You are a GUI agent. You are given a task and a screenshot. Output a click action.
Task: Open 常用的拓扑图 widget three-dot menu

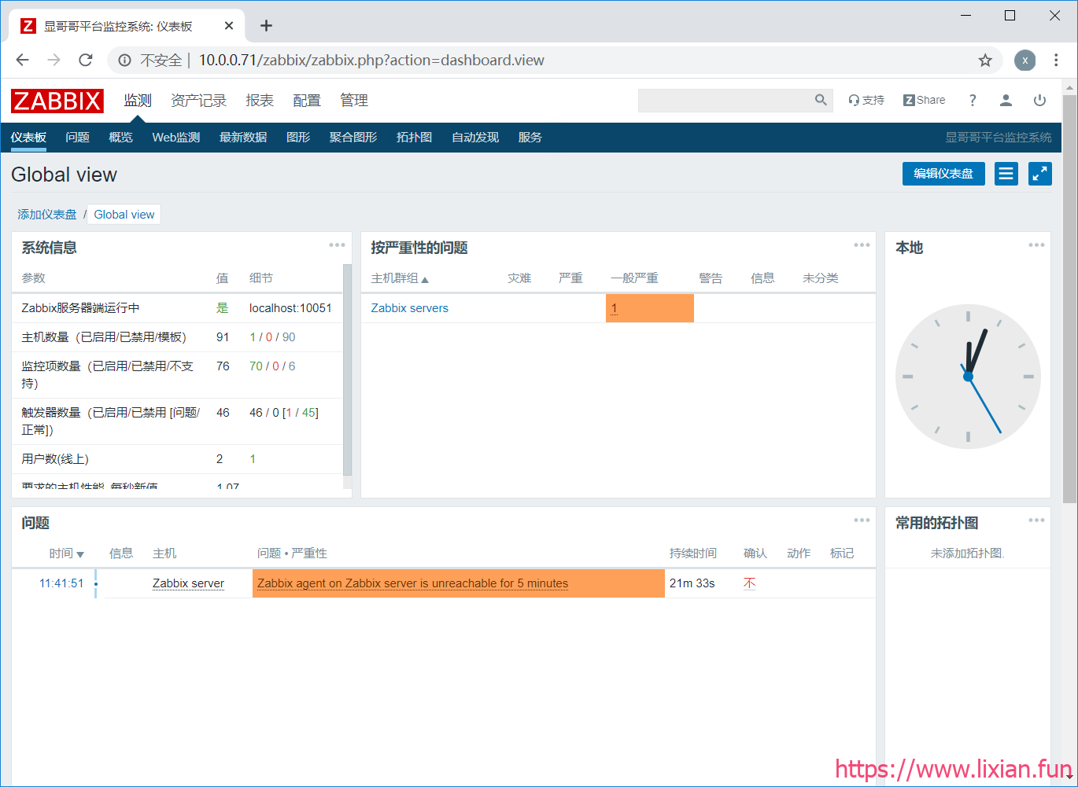1036,520
